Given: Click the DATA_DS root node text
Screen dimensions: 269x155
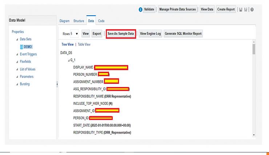Looking at the screenshot, I should click(x=66, y=53).
